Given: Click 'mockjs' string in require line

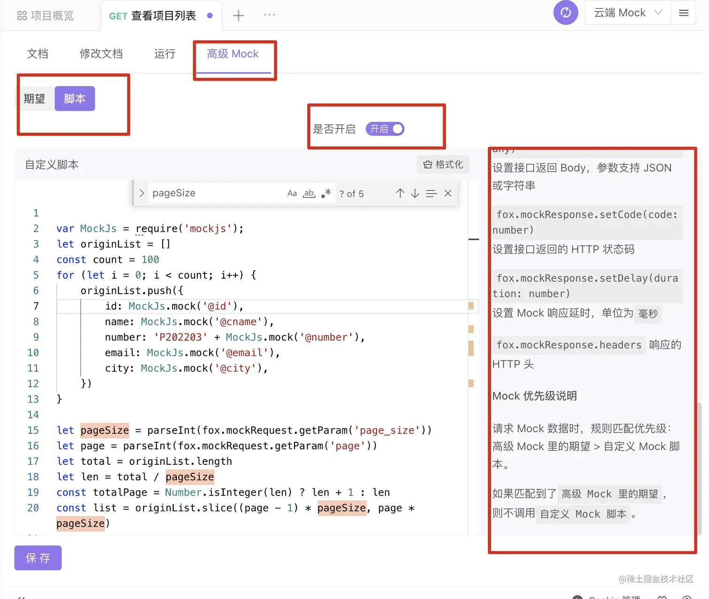Looking at the screenshot, I should tap(208, 228).
